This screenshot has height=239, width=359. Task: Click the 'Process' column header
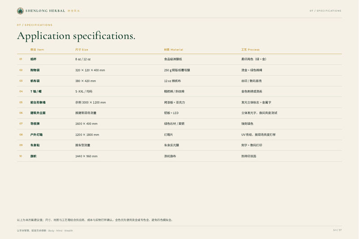[x=250, y=50]
